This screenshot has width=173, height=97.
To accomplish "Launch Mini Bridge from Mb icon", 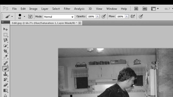I will click(x=145, y=9).
